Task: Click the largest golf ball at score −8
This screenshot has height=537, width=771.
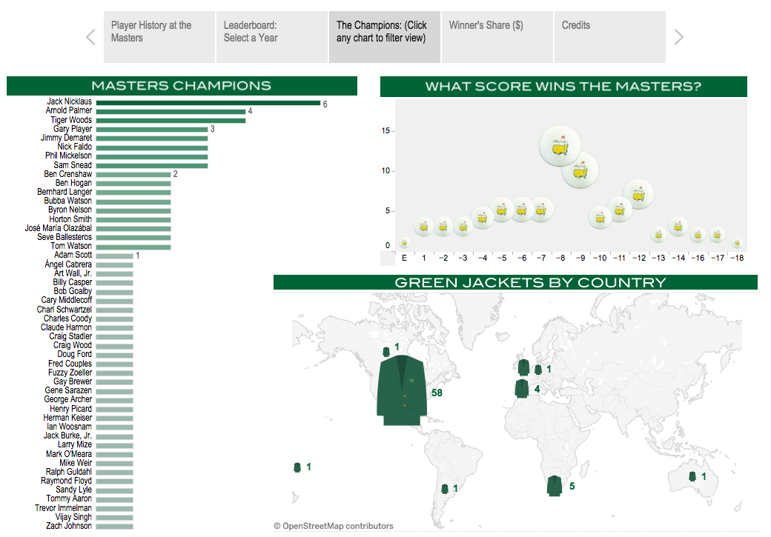Action: click(x=560, y=146)
